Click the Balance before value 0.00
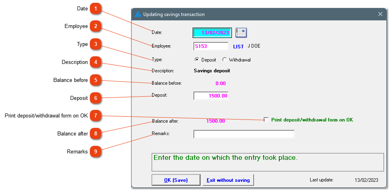The width and height of the screenshot is (390, 191). point(221,84)
